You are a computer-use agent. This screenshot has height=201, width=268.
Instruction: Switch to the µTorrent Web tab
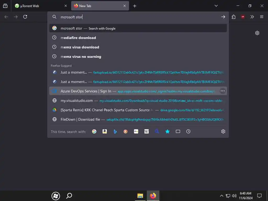pyautogui.click(x=41, y=6)
